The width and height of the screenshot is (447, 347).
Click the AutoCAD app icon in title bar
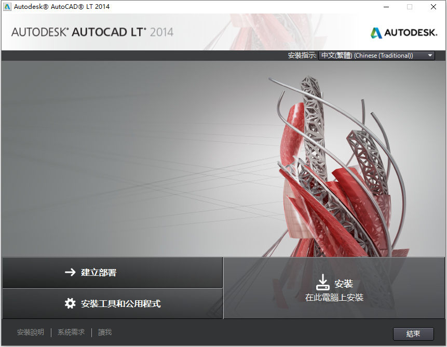point(7,7)
